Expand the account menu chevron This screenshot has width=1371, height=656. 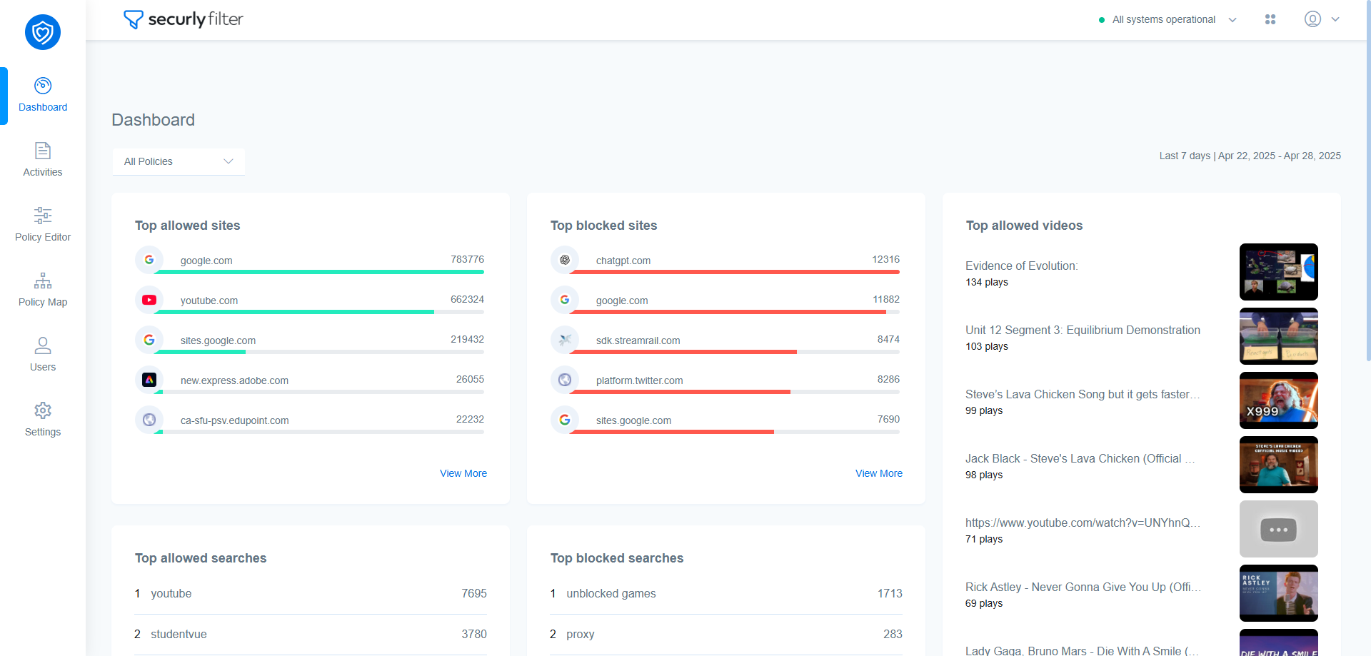pyautogui.click(x=1335, y=20)
